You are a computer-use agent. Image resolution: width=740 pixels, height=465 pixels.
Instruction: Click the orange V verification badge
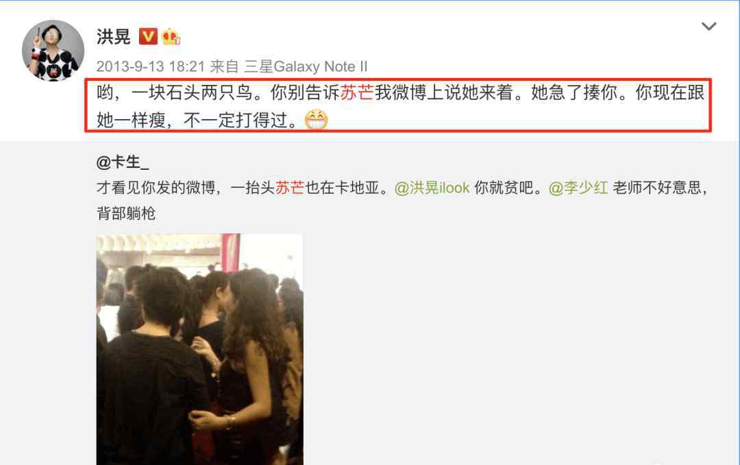tap(148, 36)
